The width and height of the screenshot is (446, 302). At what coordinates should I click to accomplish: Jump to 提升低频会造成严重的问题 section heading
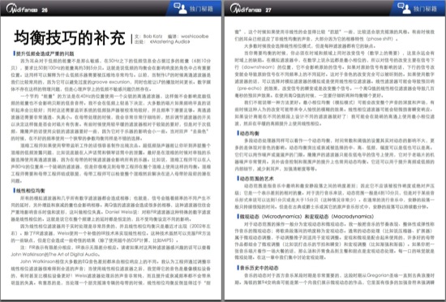45,54
